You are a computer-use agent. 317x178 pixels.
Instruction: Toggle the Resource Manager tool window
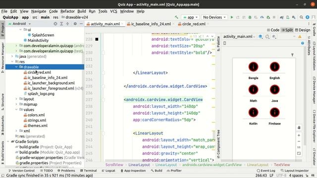pyautogui.click(x=2, y=58)
